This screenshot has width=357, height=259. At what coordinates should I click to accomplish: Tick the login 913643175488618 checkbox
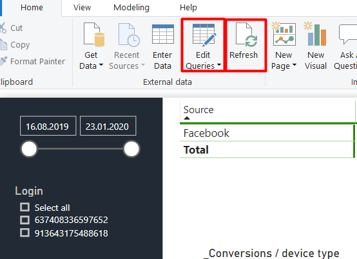click(x=24, y=233)
